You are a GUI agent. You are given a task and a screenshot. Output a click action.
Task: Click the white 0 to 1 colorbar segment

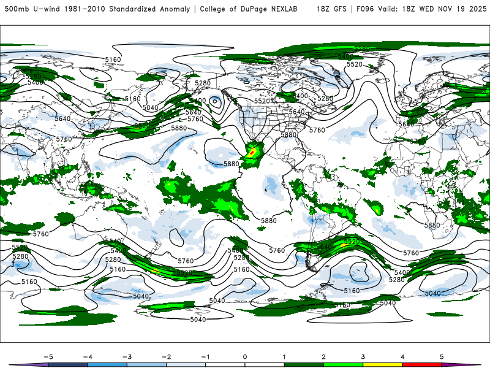point(265,365)
